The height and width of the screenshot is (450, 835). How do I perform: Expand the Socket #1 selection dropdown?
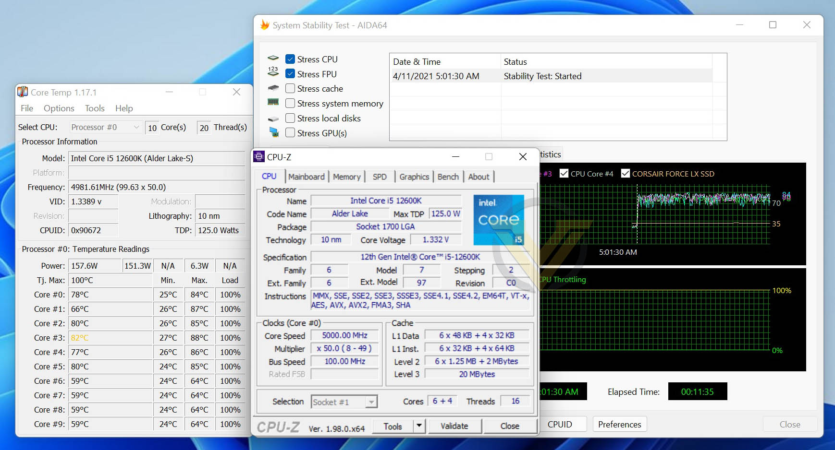coord(344,402)
